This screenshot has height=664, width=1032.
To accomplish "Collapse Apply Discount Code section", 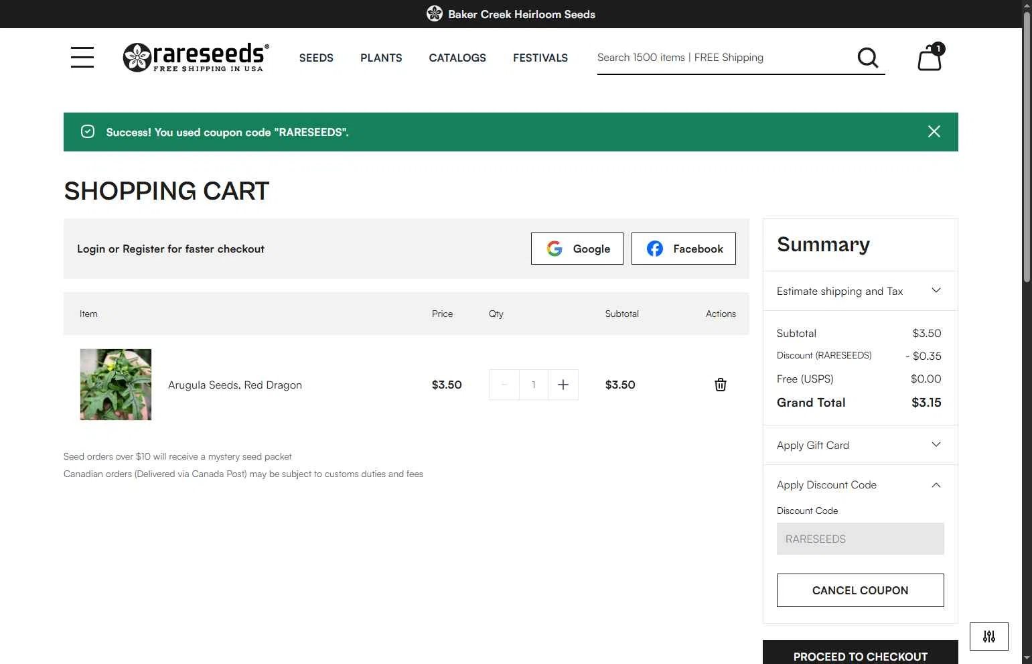I will tap(861, 484).
